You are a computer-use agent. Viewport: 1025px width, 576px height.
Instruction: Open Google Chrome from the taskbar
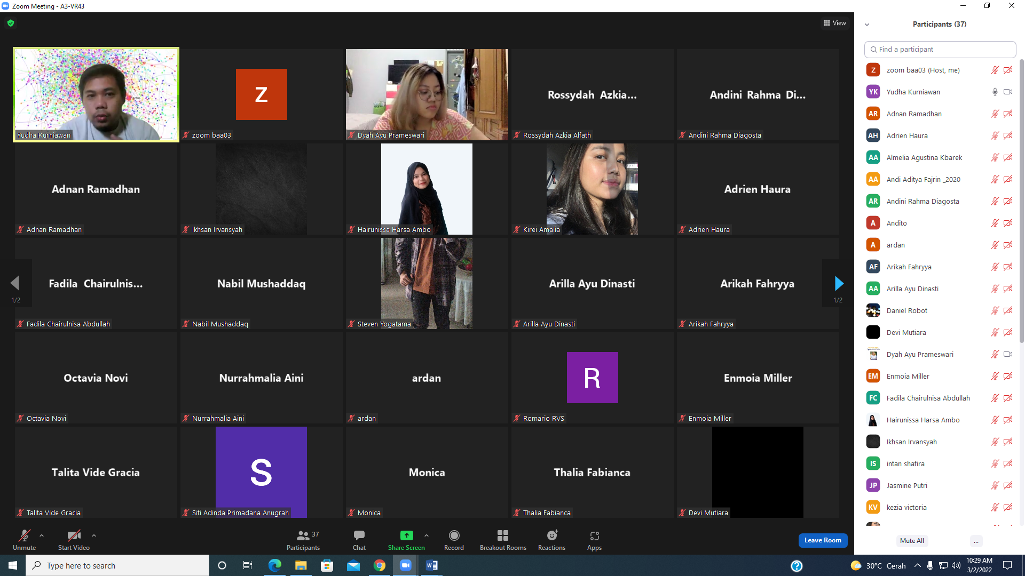(380, 565)
